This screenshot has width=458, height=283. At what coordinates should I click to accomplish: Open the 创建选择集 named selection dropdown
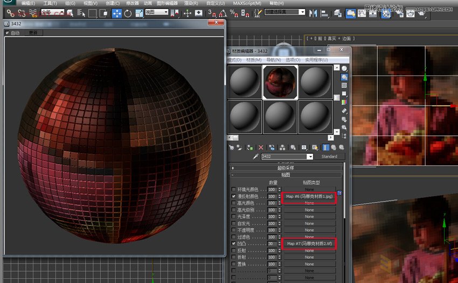click(285, 12)
